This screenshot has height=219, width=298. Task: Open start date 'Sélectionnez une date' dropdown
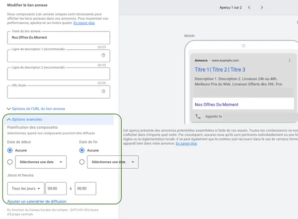click(41, 162)
